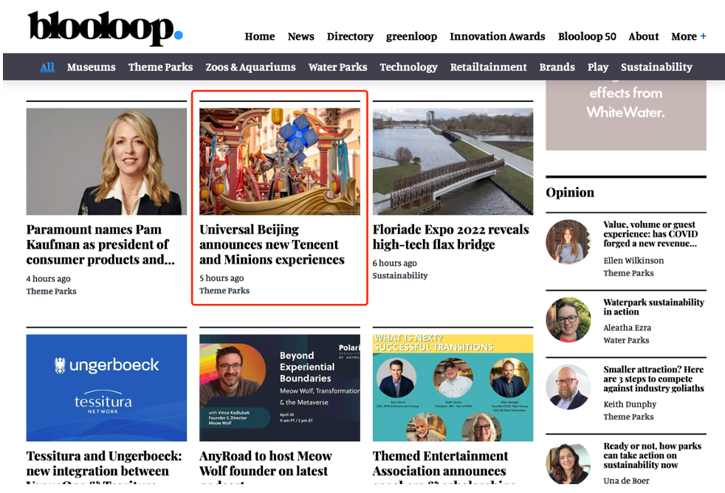Click Theme Parks tag under Paramount article

[x=52, y=292]
